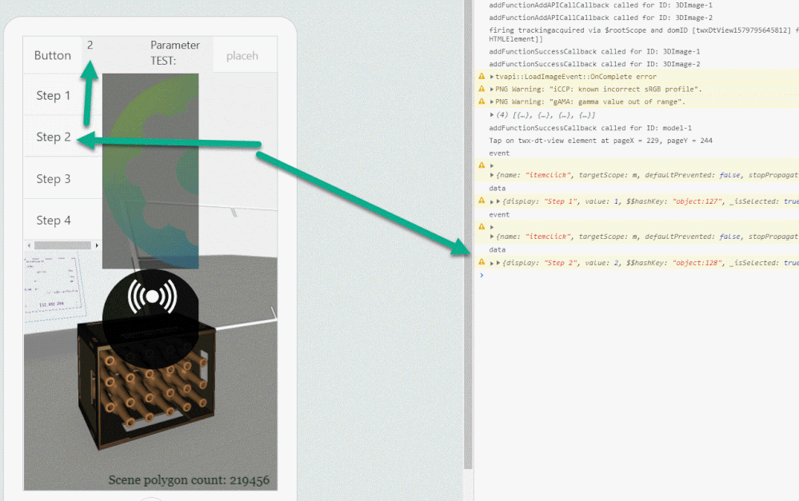Image resolution: width=799 pixels, height=501 pixels.
Task: Click warning icon beside Step 2 data
Action: click(481, 263)
